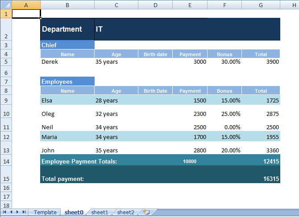The width and height of the screenshot is (299, 217).
Task: Click Elsa's 28 years cell
Action: [116, 100]
